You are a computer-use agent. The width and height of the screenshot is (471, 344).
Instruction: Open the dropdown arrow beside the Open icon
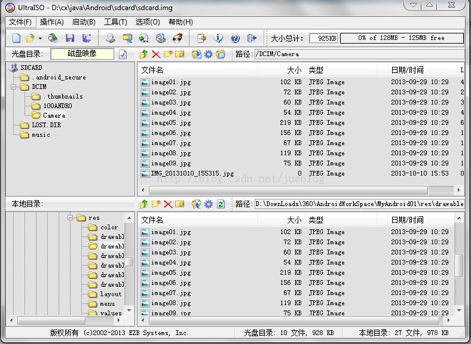40,38
